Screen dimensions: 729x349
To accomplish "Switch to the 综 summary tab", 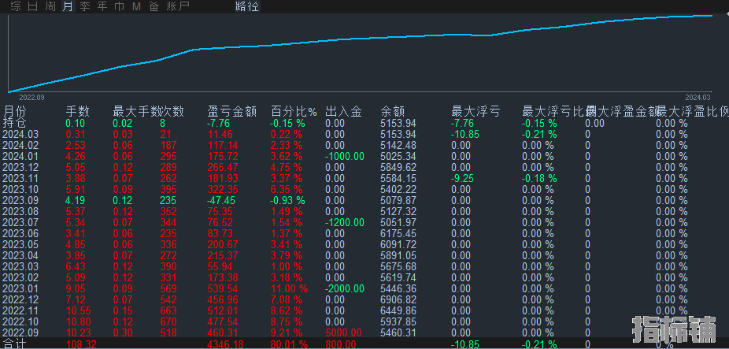I will [16, 6].
